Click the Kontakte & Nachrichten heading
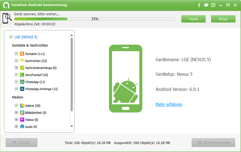 (30, 45)
